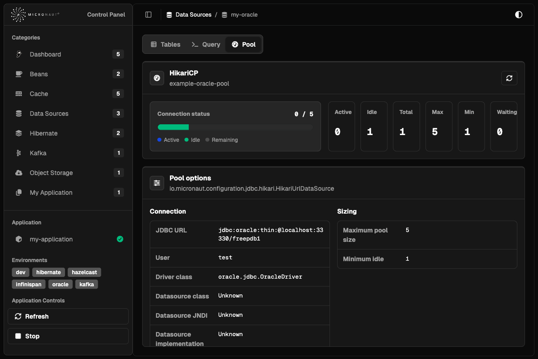Open the Tables tab
Image resolution: width=538 pixels, height=359 pixels.
click(x=165, y=44)
